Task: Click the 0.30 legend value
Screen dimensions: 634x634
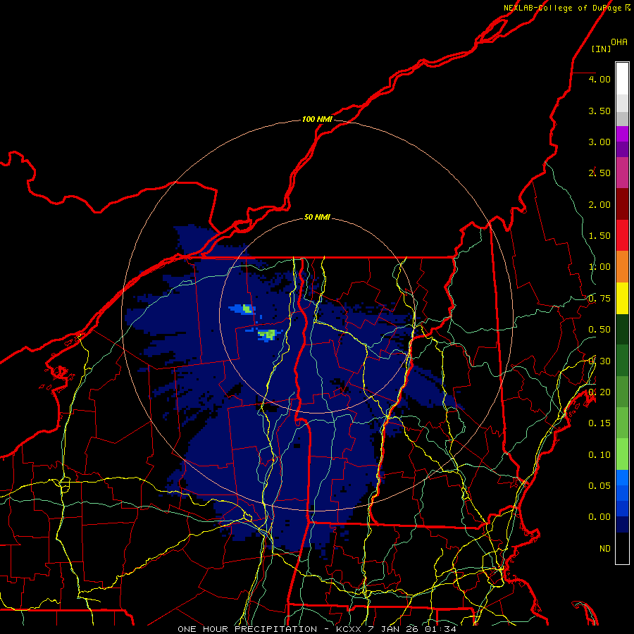Action: [599, 361]
